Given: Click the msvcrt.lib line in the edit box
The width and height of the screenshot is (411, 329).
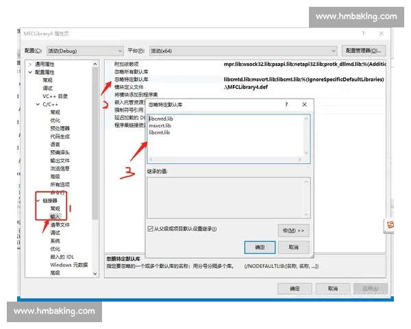Looking at the screenshot, I should 160,125.
